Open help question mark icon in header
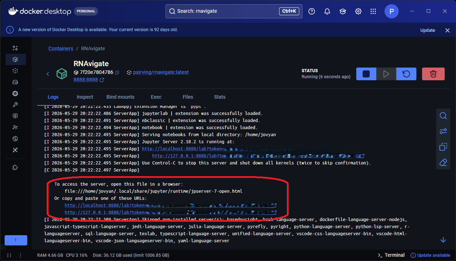Viewport: 456px width, 261px height. click(312, 11)
